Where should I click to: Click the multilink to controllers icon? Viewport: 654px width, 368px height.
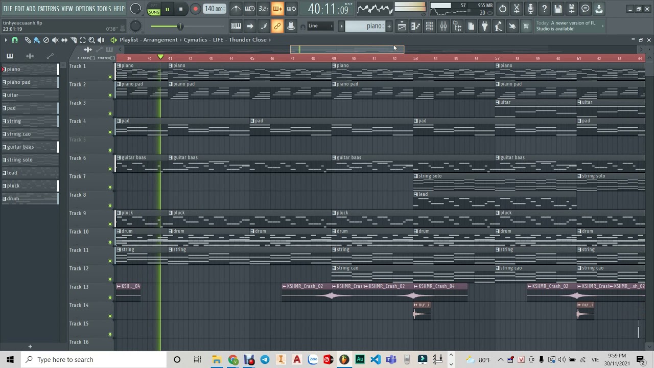pos(291,26)
